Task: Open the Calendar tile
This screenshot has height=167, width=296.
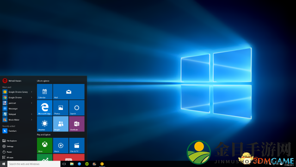Action: 44,92
